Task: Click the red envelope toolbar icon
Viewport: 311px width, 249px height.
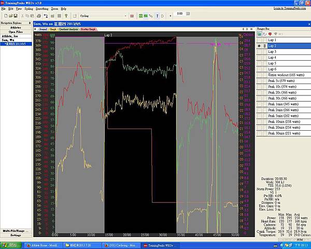Action: (132, 16)
